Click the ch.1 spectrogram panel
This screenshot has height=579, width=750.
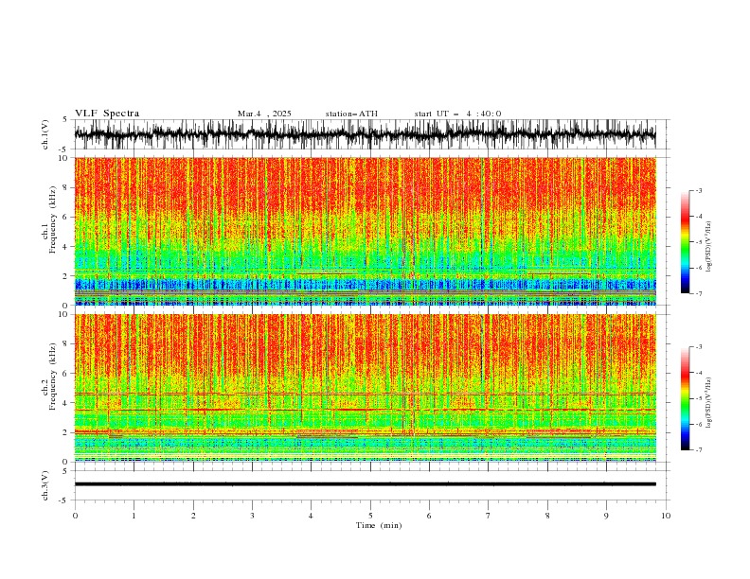point(365,231)
